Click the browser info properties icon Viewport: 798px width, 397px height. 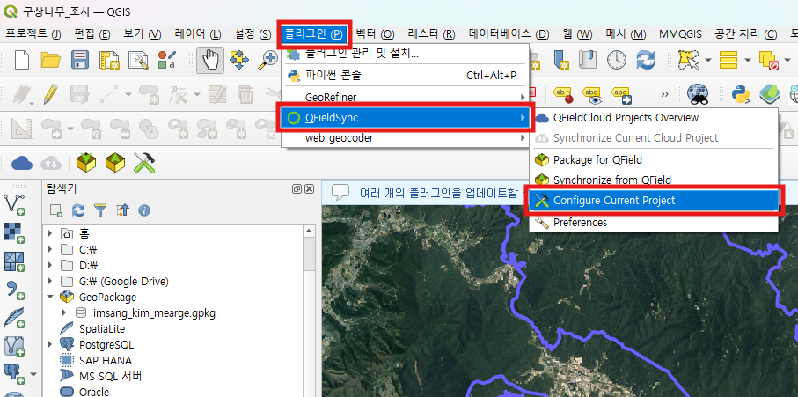pyautogui.click(x=144, y=210)
